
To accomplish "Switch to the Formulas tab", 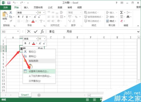I will pyautogui.click(x=50, y=7).
